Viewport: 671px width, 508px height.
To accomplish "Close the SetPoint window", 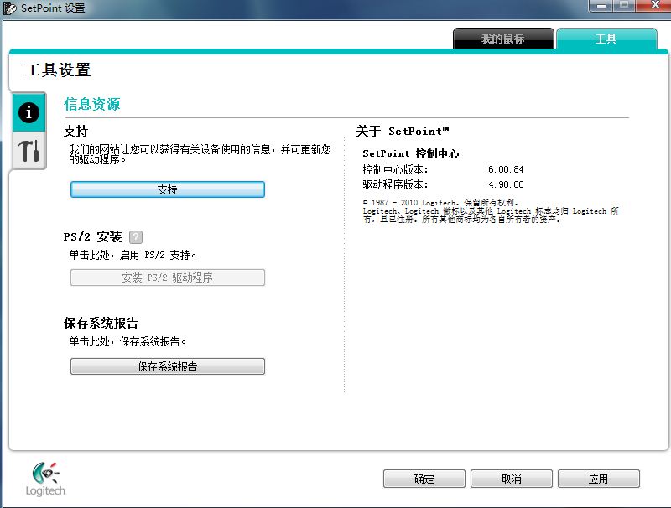I will coord(654,5).
